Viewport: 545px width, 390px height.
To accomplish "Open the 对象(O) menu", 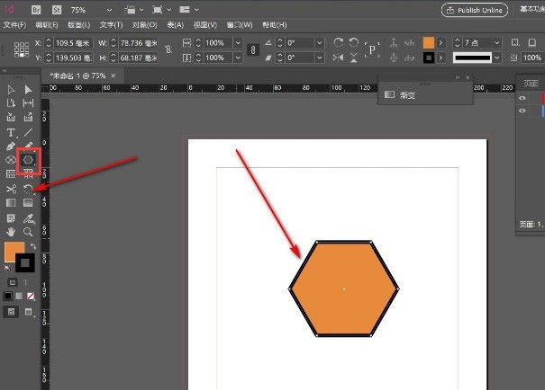I will (145, 24).
